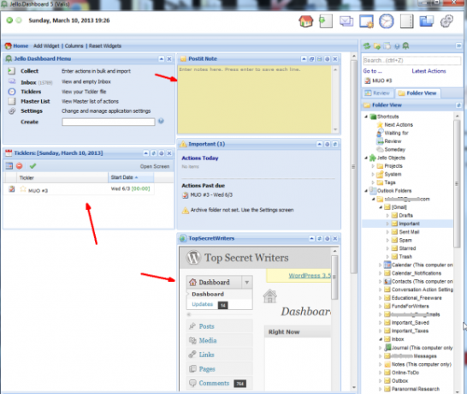
Task: Click the gears settings icon in top toolbar
Action: [x=446, y=21]
